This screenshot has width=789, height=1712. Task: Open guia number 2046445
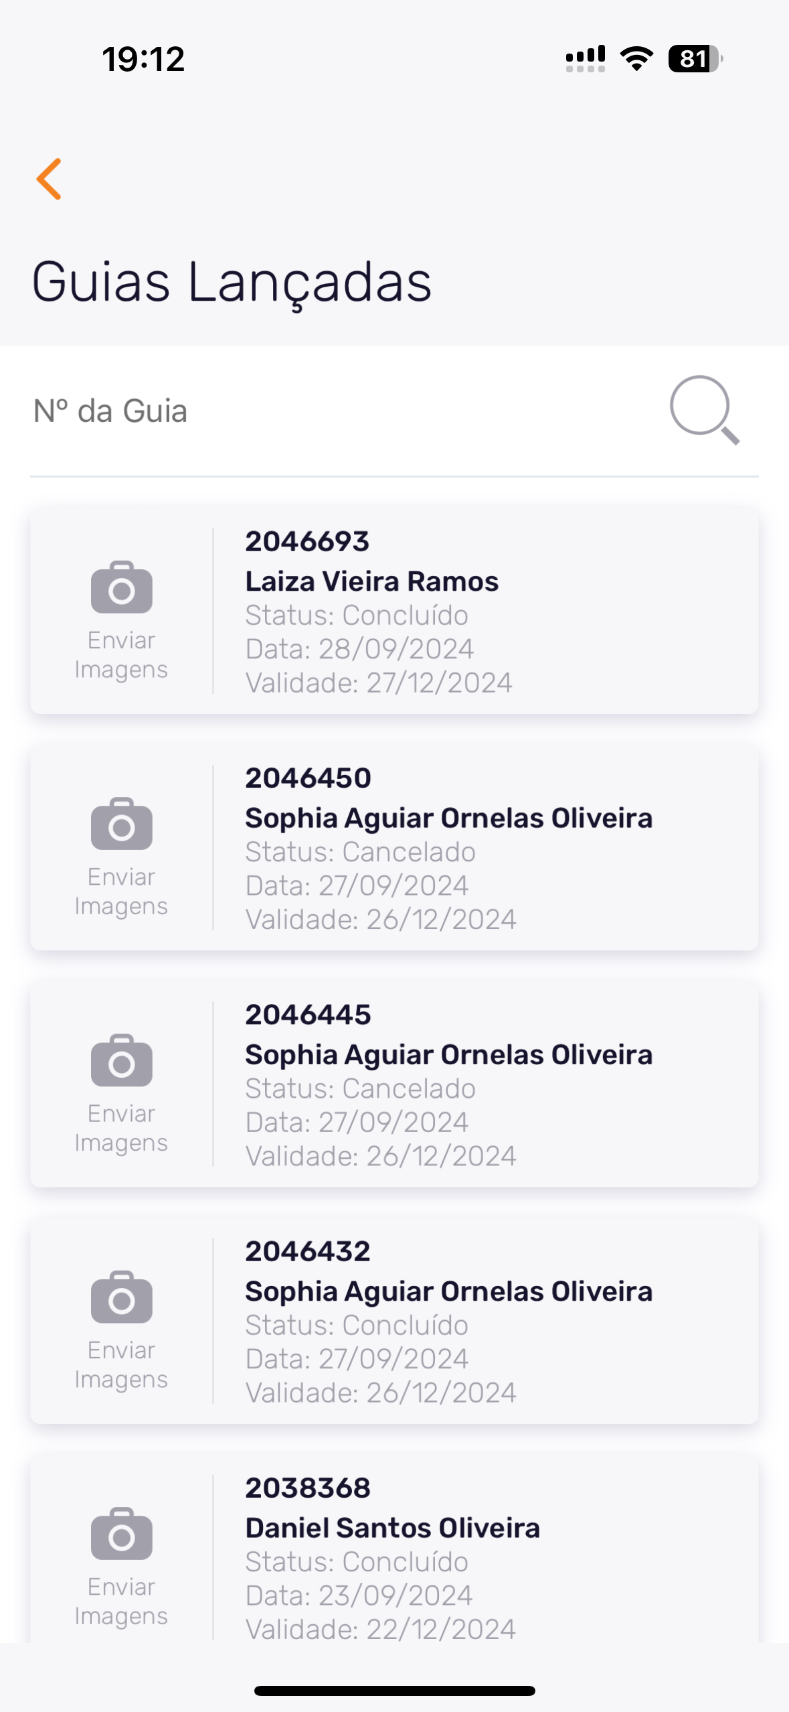click(x=308, y=1015)
